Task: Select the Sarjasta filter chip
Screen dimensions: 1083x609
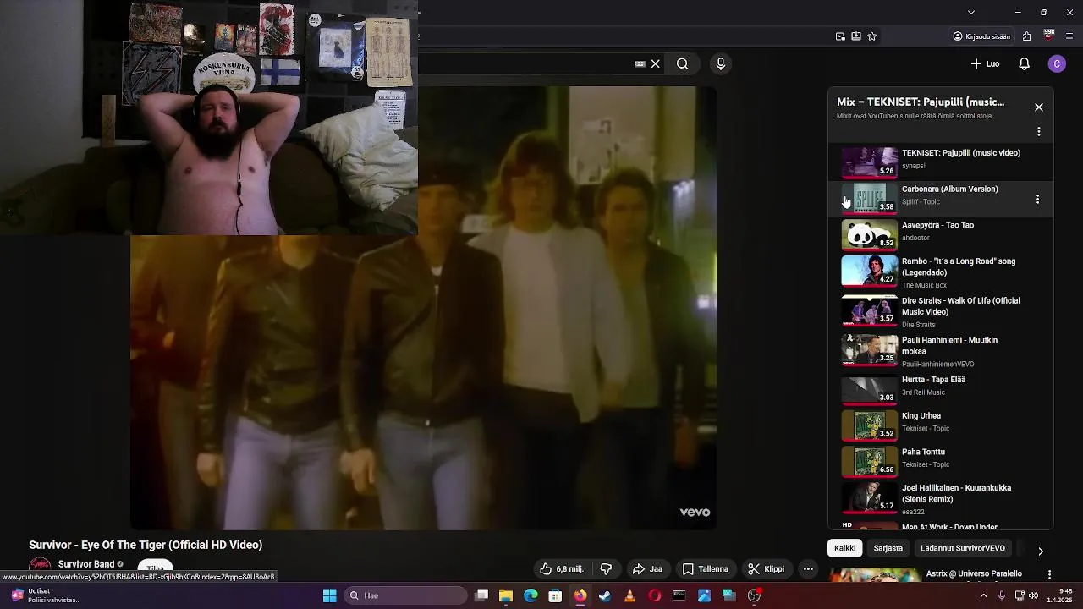Action: 888,548
